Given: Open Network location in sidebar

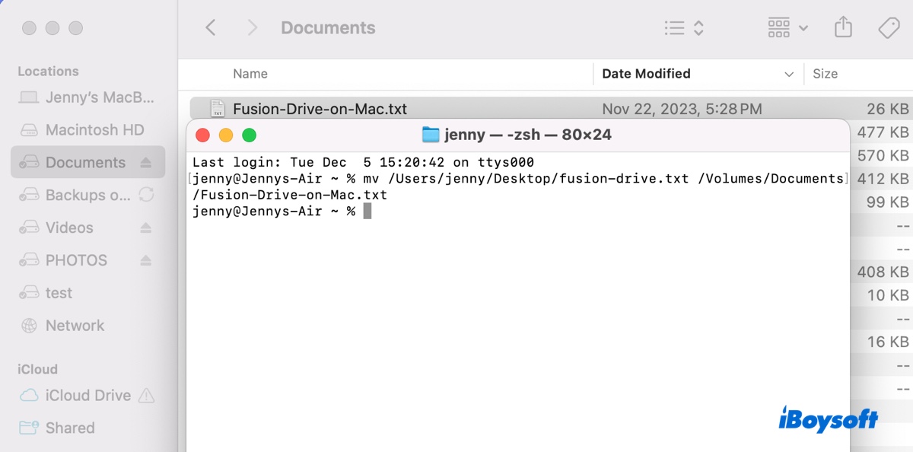Looking at the screenshot, I should 75,326.
